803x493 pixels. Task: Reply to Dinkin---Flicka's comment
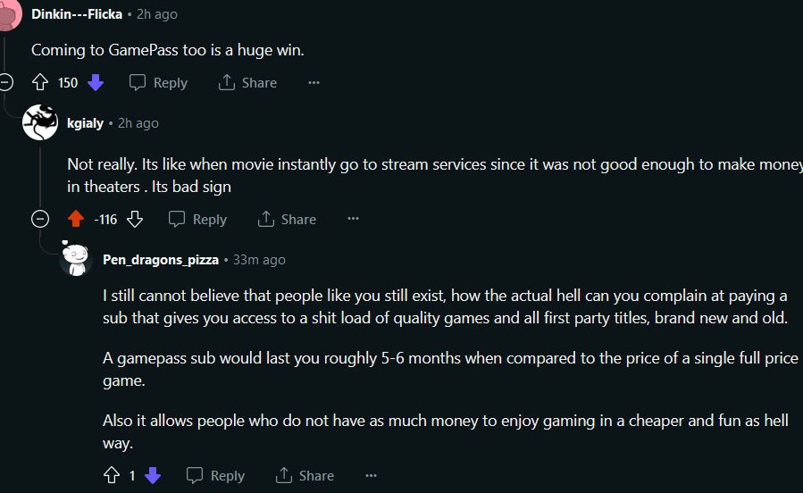click(158, 83)
